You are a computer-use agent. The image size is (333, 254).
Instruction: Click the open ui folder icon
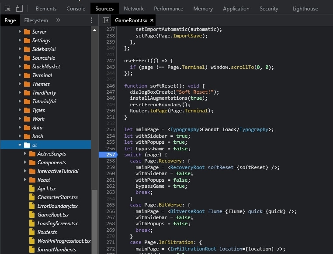click(27, 145)
